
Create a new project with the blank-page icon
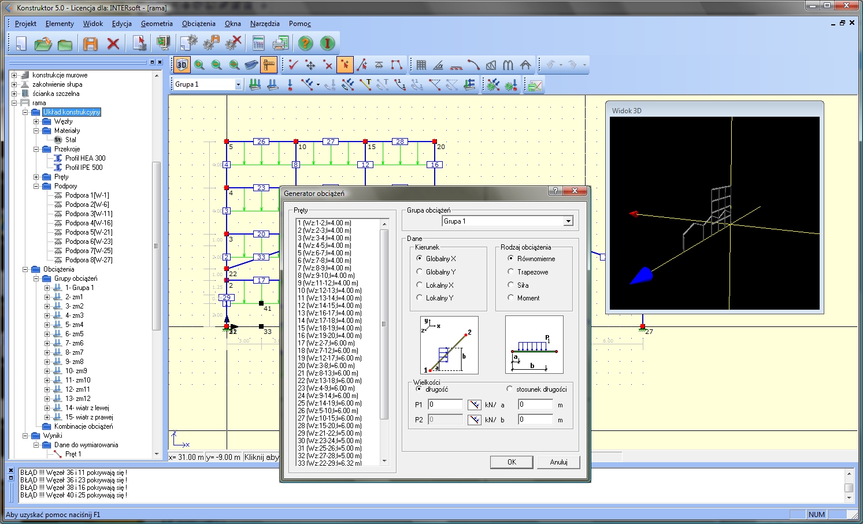pos(21,43)
